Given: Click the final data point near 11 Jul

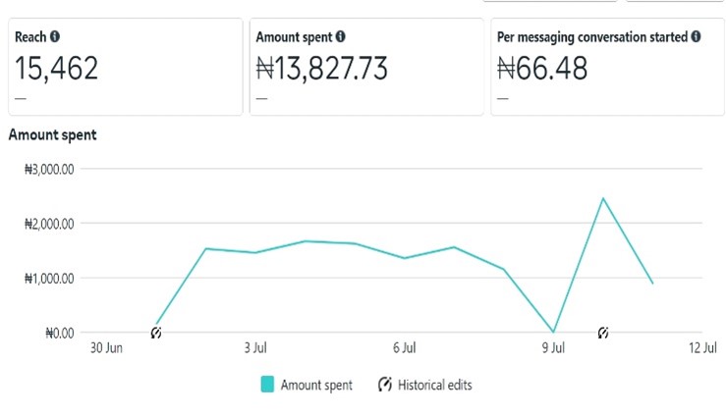Looking at the screenshot, I should 652,284.
